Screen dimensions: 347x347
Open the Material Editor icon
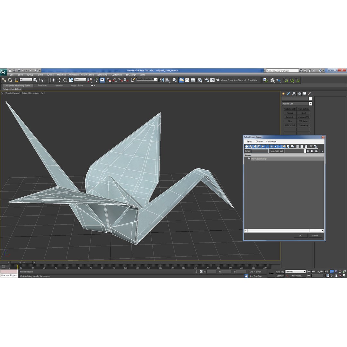tap(200, 80)
